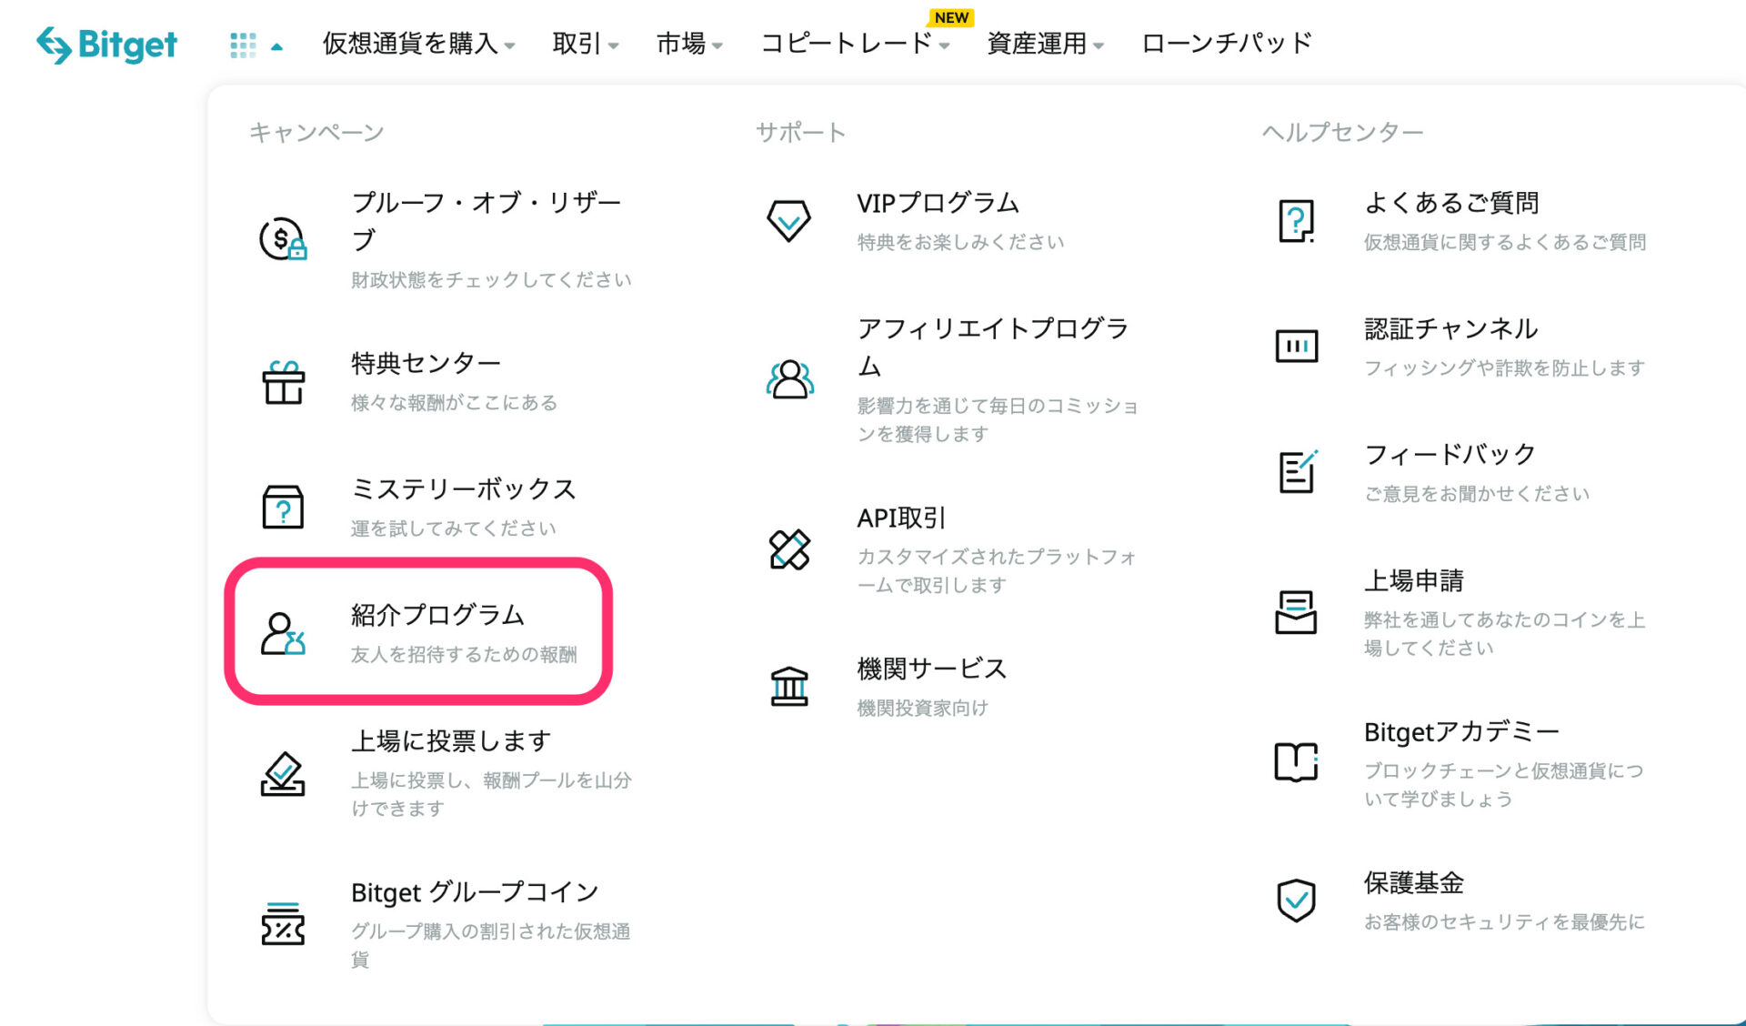Click the mystery box question-mark icon
This screenshot has height=1026, width=1746.
[283, 507]
